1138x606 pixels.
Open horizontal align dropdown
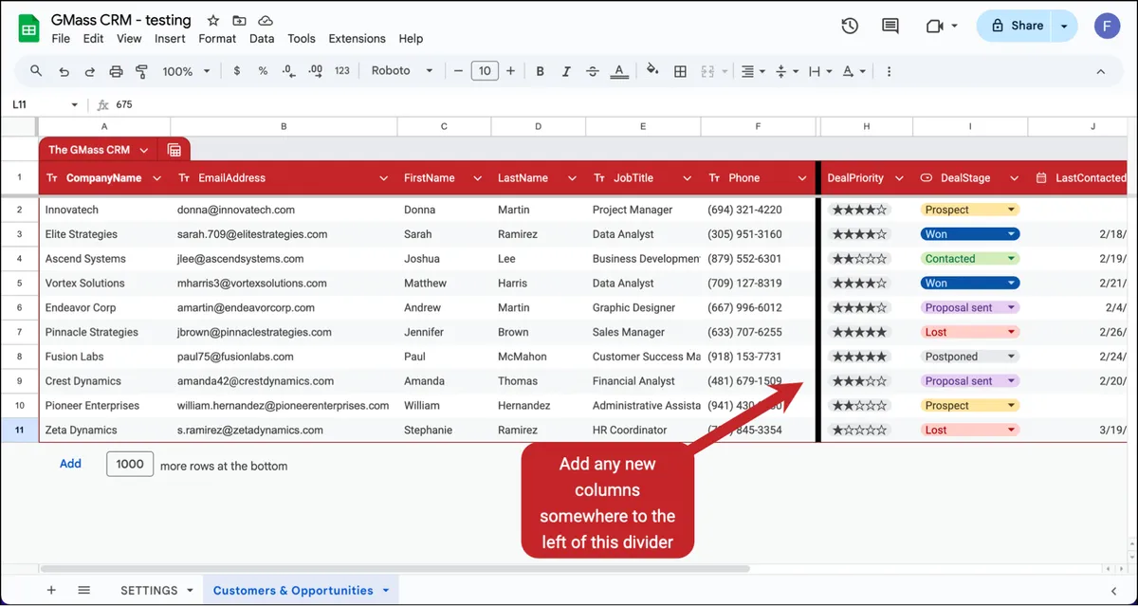[x=753, y=71]
